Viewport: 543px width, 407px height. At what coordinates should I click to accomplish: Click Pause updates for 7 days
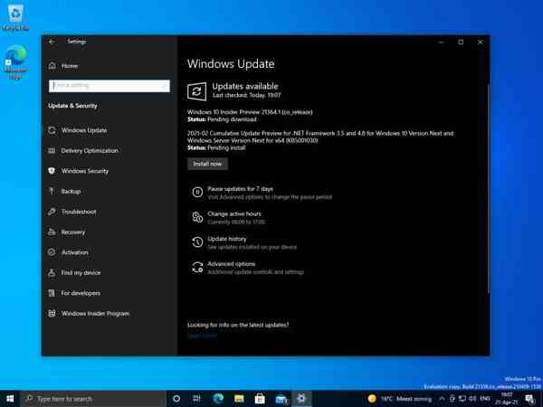(x=240, y=189)
